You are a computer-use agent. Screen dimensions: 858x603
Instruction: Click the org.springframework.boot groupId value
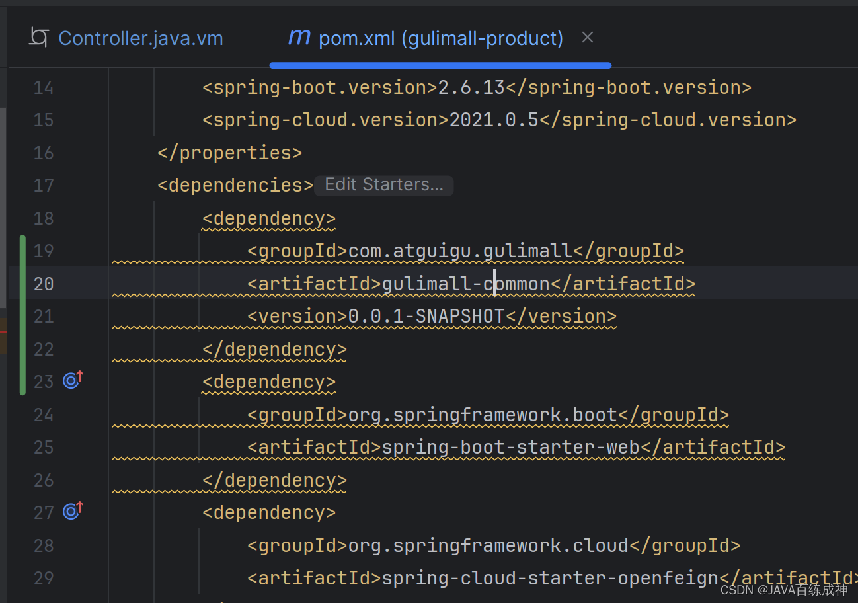point(483,415)
